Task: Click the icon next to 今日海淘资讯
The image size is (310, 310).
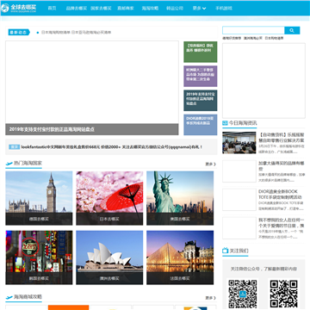Action: [x=225, y=123]
